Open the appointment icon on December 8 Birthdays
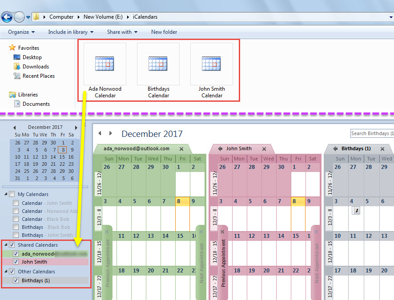Screen dimensions: 394x300 [356, 210]
